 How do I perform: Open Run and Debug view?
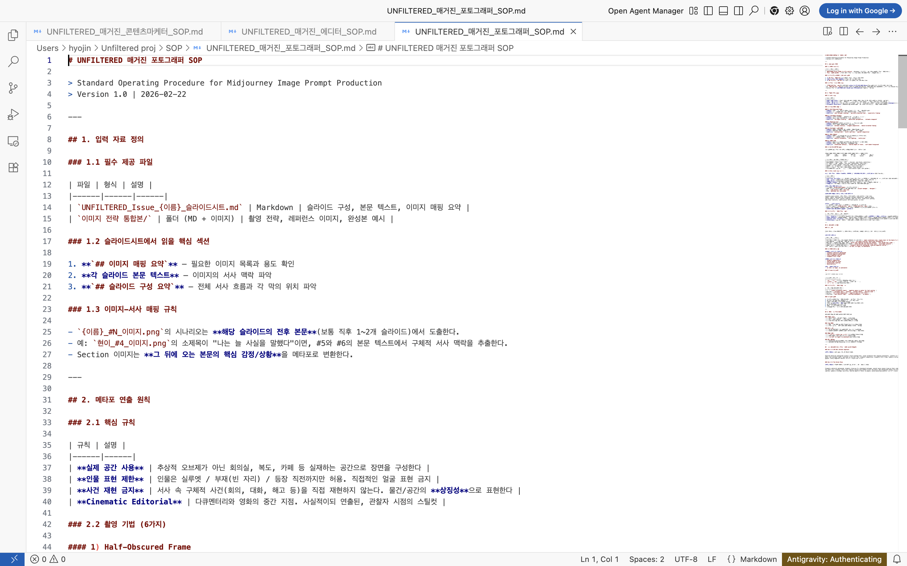13,114
